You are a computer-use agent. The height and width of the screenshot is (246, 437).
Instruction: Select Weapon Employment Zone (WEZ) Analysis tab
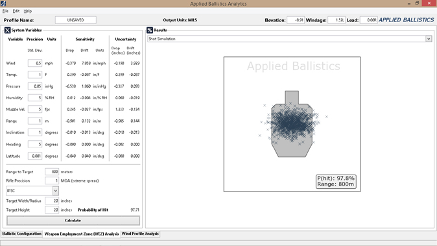pyautogui.click(x=82, y=234)
